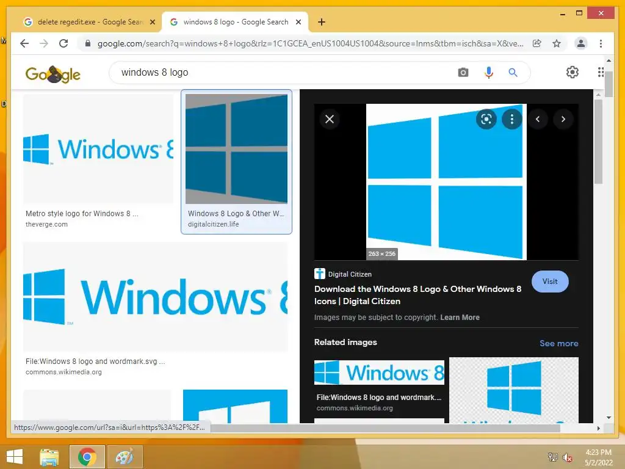The image size is (625, 469).
Task: Open a new browser tab
Action: [x=322, y=22]
